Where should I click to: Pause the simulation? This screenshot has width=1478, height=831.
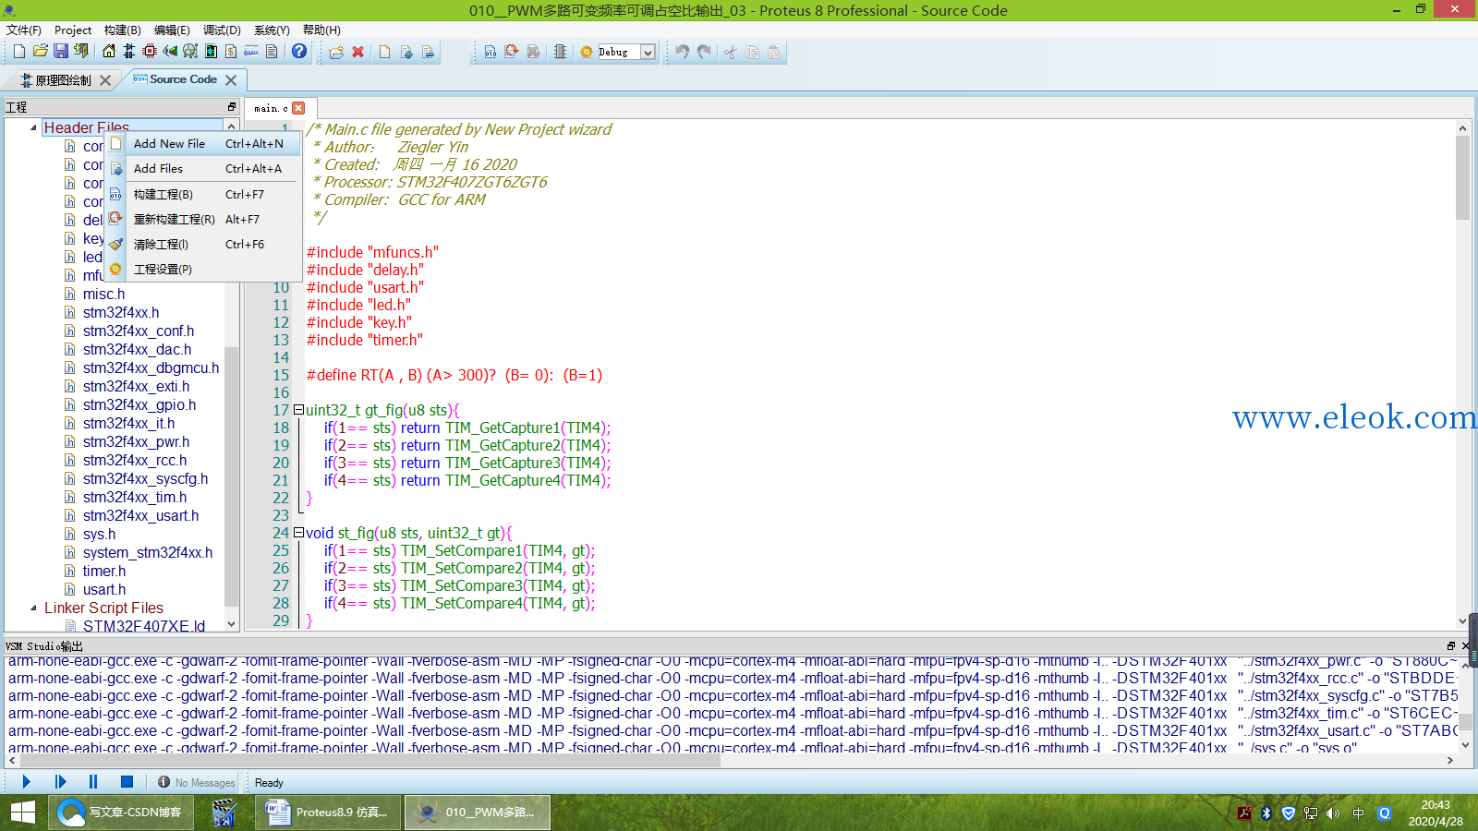point(93,782)
